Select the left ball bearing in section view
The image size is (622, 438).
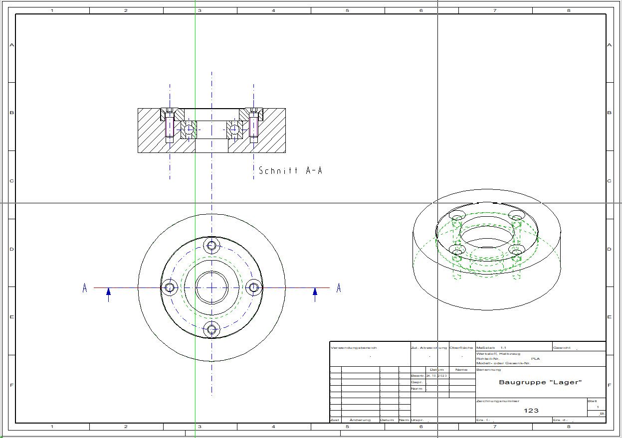pos(189,130)
